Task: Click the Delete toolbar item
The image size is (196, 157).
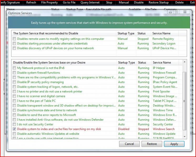Action: [179, 3]
